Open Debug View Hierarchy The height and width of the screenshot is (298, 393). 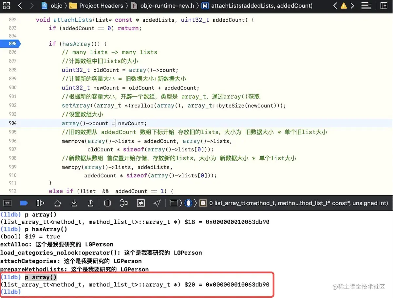[x=107, y=203]
